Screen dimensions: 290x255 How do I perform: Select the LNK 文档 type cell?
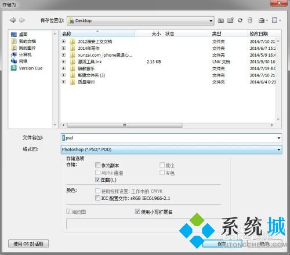tap(221, 62)
